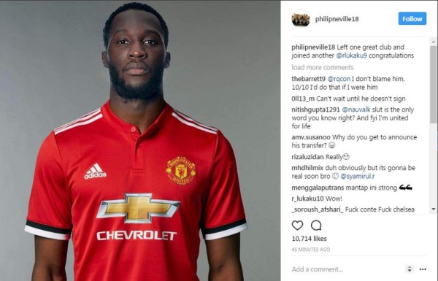Like the post with the heart icon

[297, 225]
